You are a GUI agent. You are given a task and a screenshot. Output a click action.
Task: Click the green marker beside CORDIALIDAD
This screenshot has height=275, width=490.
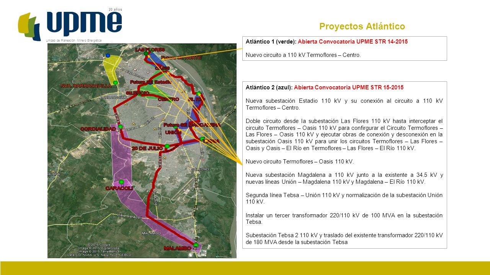pyautogui.click(x=120, y=126)
